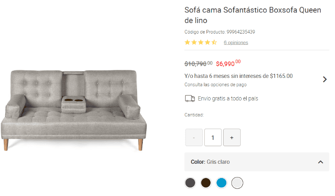
Task: Click the quantity input field
Action: 213,137
